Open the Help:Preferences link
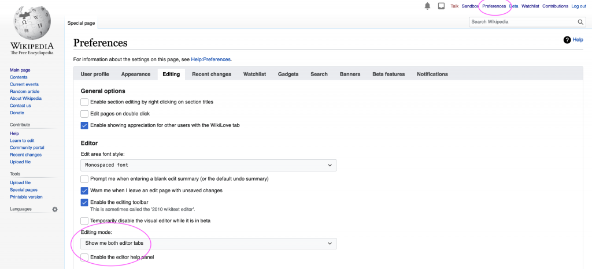This screenshot has height=269, width=592. [211, 59]
